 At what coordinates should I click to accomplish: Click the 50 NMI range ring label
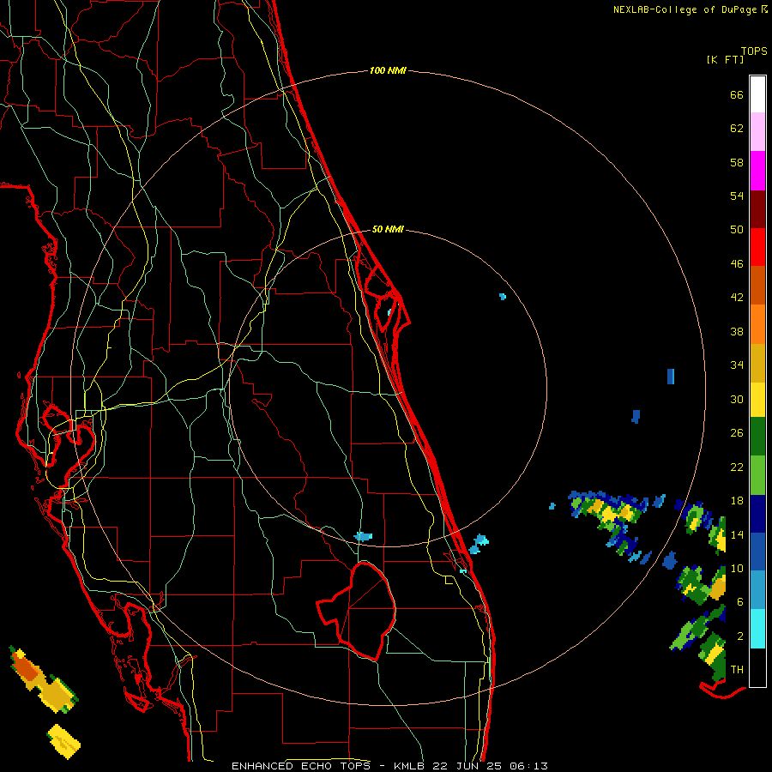(388, 229)
